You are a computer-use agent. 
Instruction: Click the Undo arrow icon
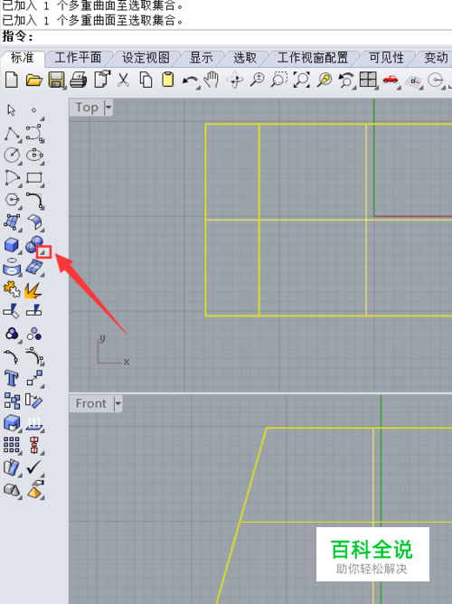click(190, 80)
